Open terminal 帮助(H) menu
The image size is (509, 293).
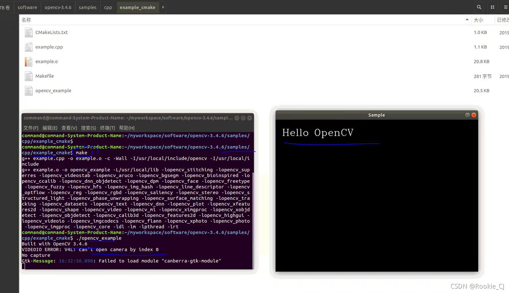[127, 128]
